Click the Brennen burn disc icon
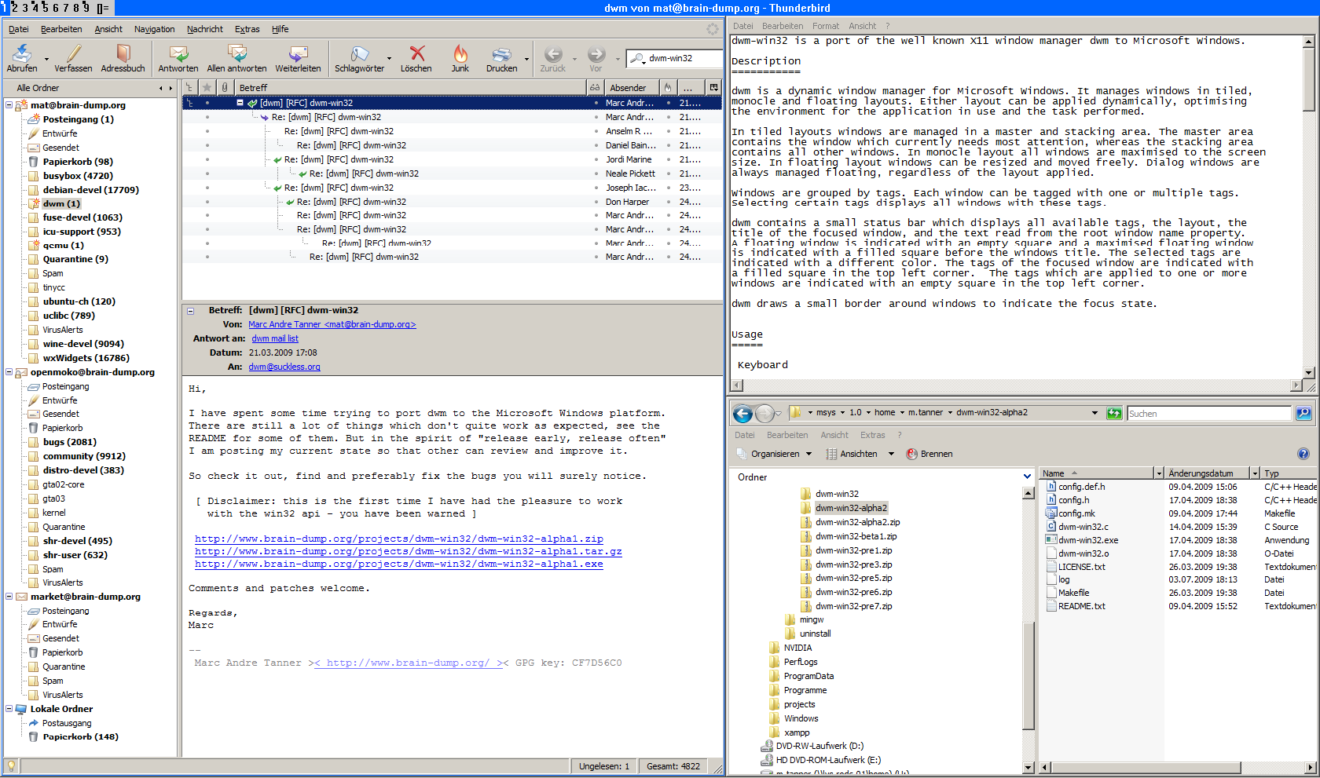The width and height of the screenshot is (1320, 778). [911, 454]
